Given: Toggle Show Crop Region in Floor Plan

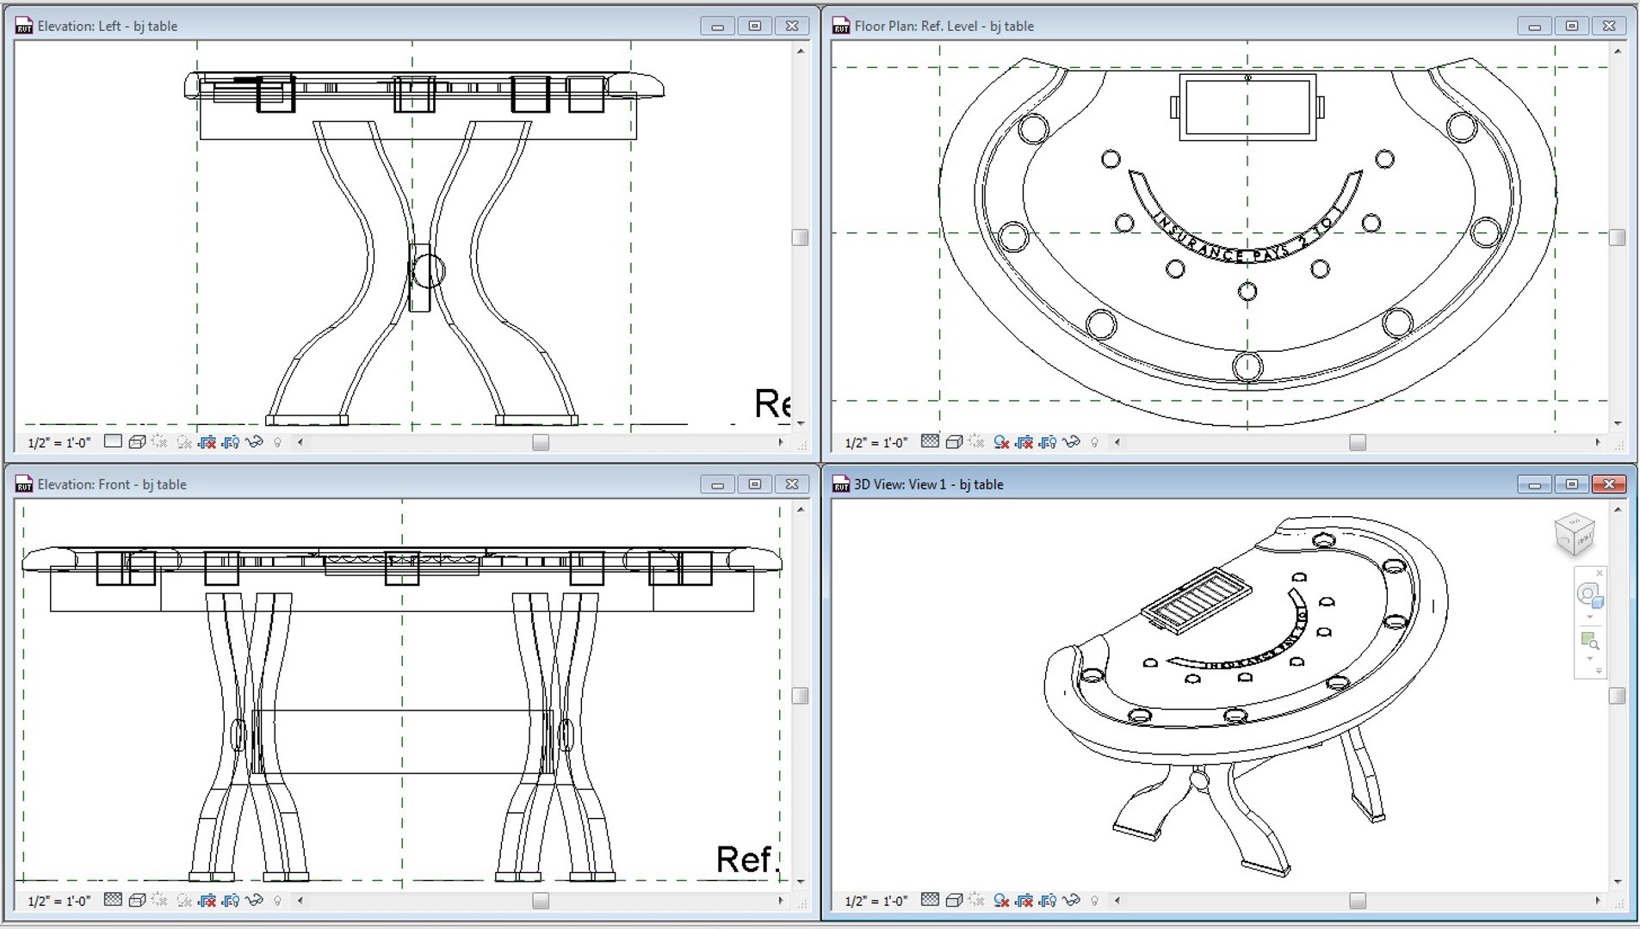Looking at the screenshot, I should (x=1048, y=442).
